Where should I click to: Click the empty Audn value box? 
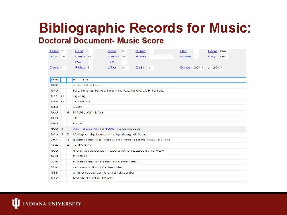coord(151,51)
